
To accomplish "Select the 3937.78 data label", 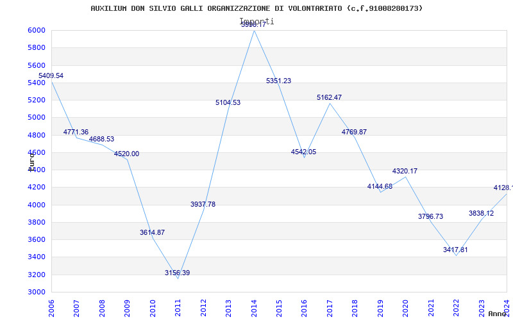I will tap(203, 204).
